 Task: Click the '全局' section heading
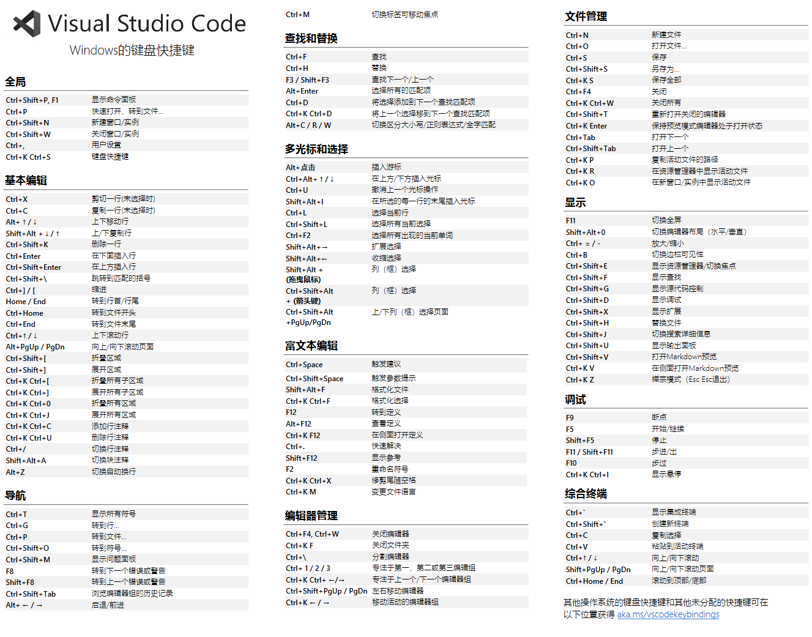(15, 82)
